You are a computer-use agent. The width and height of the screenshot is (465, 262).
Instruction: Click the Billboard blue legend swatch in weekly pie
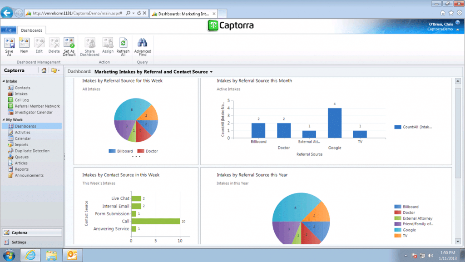(112, 151)
